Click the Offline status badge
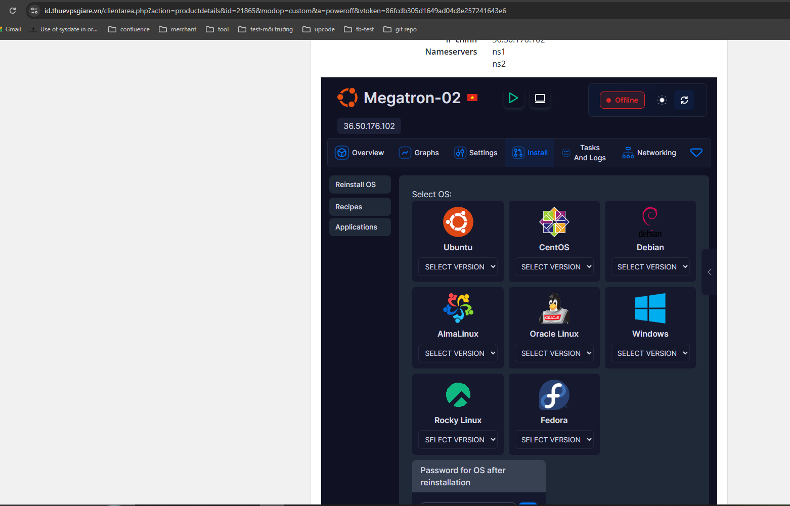790x506 pixels. coord(622,100)
